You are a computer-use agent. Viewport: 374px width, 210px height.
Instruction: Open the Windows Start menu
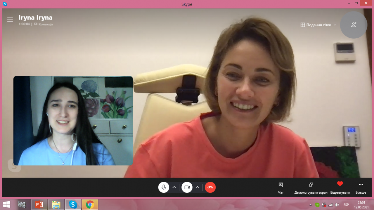point(6,204)
